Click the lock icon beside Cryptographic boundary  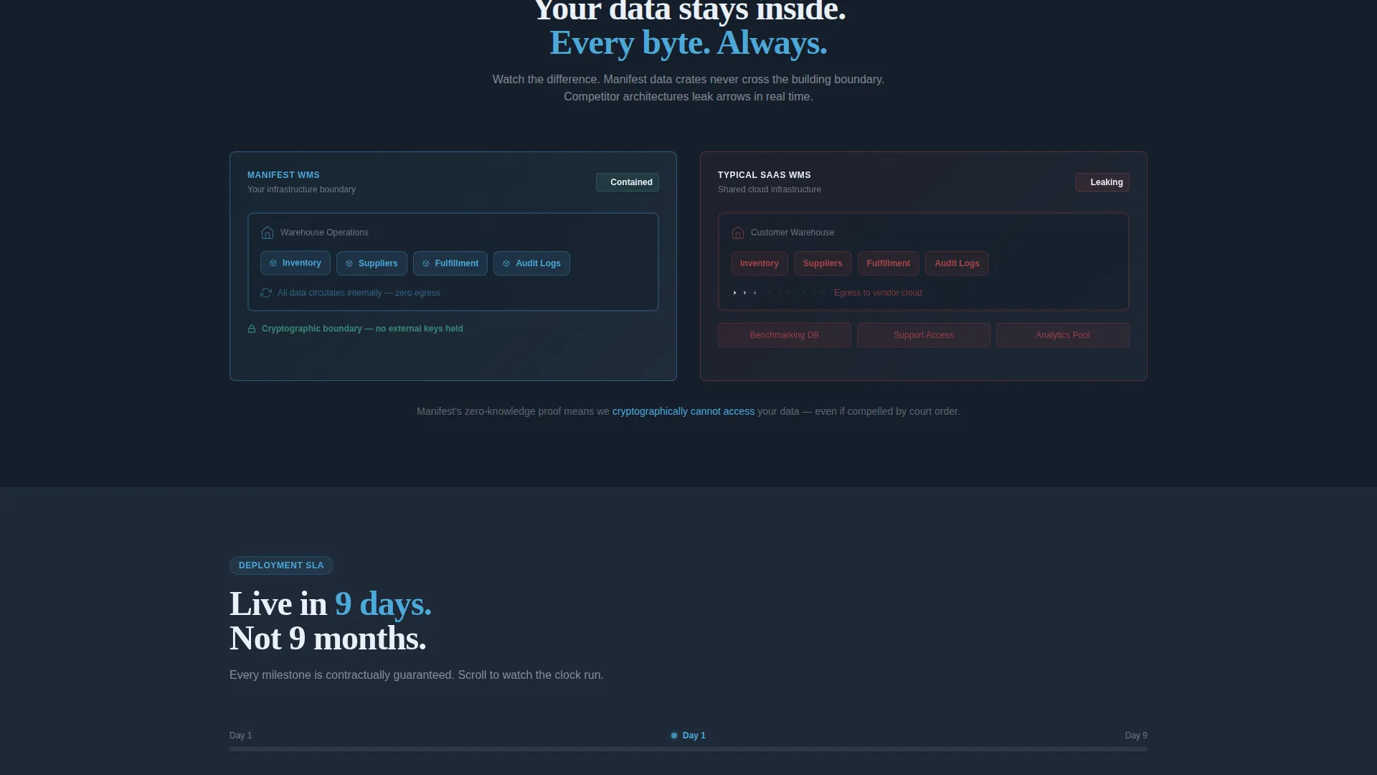[252, 329]
